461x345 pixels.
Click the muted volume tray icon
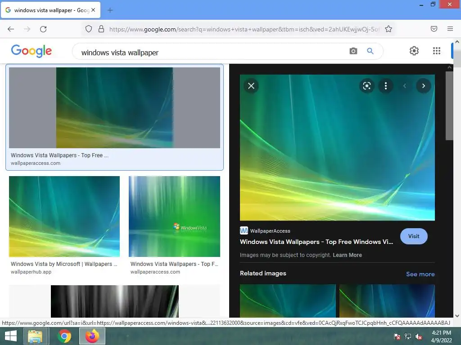pyautogui.click(x=419, y=336)
